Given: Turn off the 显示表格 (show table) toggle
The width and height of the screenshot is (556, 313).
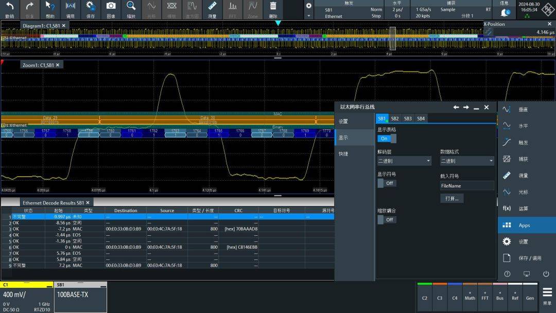Looking at the screenshot, I should point(387,138).
